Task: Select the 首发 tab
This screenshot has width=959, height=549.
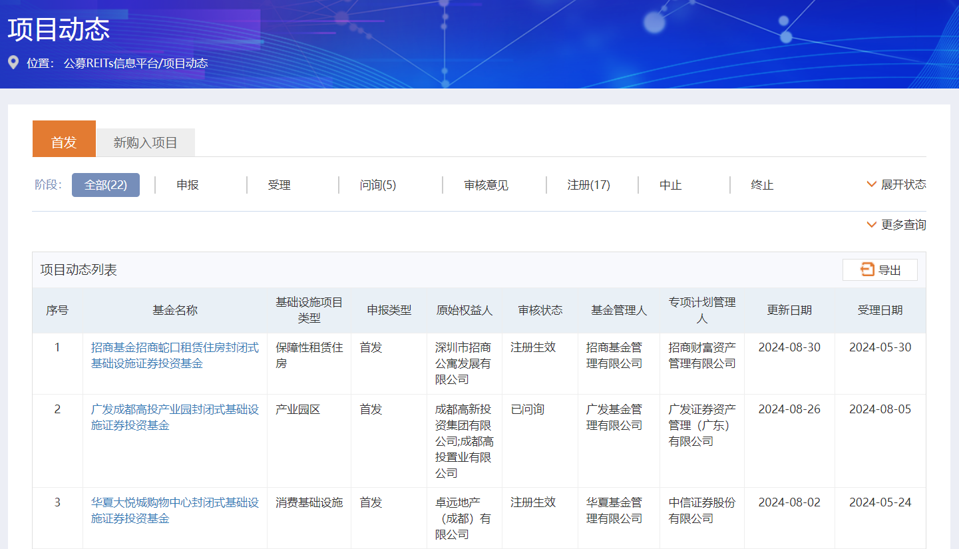Action: pos(64,142)
